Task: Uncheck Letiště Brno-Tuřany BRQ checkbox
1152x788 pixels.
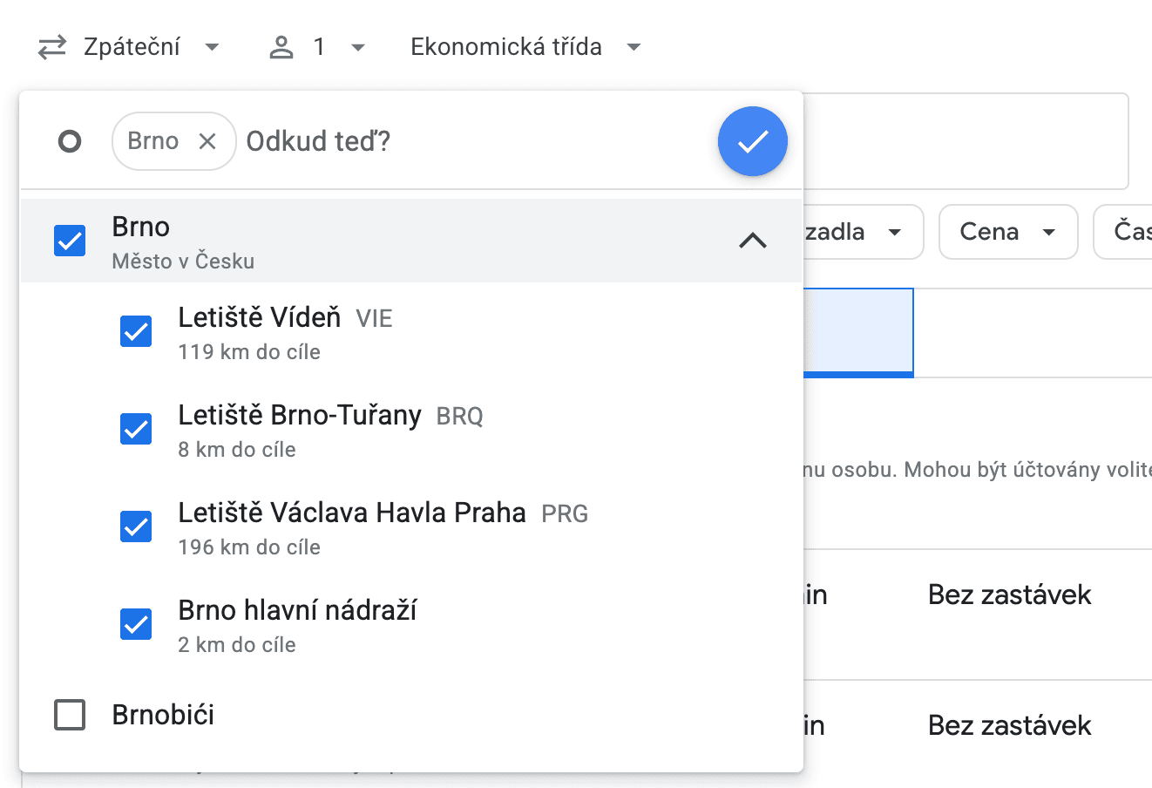Action: coord(136,429)
